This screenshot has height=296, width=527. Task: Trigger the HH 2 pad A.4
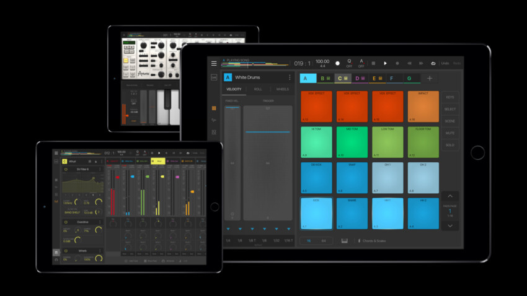point(423,214)
